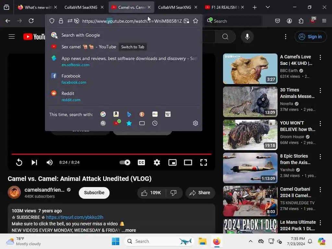
Task: Dislike this video
Action: point(174,193)
